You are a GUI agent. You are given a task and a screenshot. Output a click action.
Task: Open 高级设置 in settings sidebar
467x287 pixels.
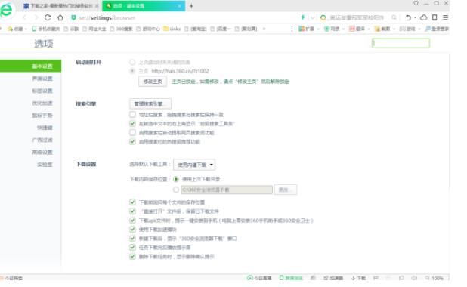coord(42,152)
